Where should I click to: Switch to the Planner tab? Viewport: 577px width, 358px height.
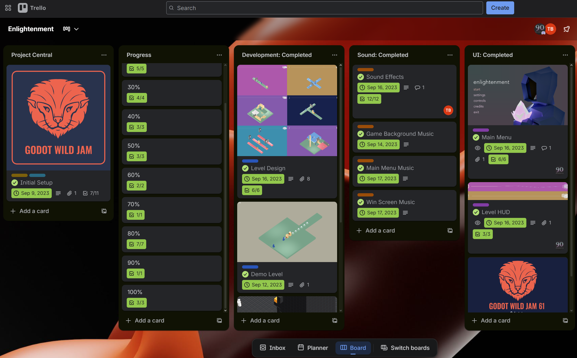click(313, 348)
